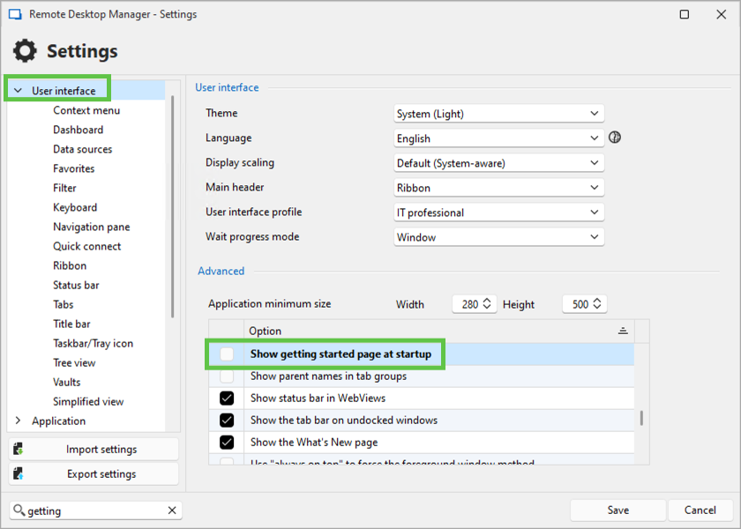Click the Cancel button

click(x=700, y=510)
